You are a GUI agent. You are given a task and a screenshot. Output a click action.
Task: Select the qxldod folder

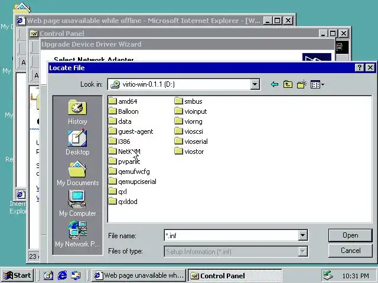click(x=123, y=202)
